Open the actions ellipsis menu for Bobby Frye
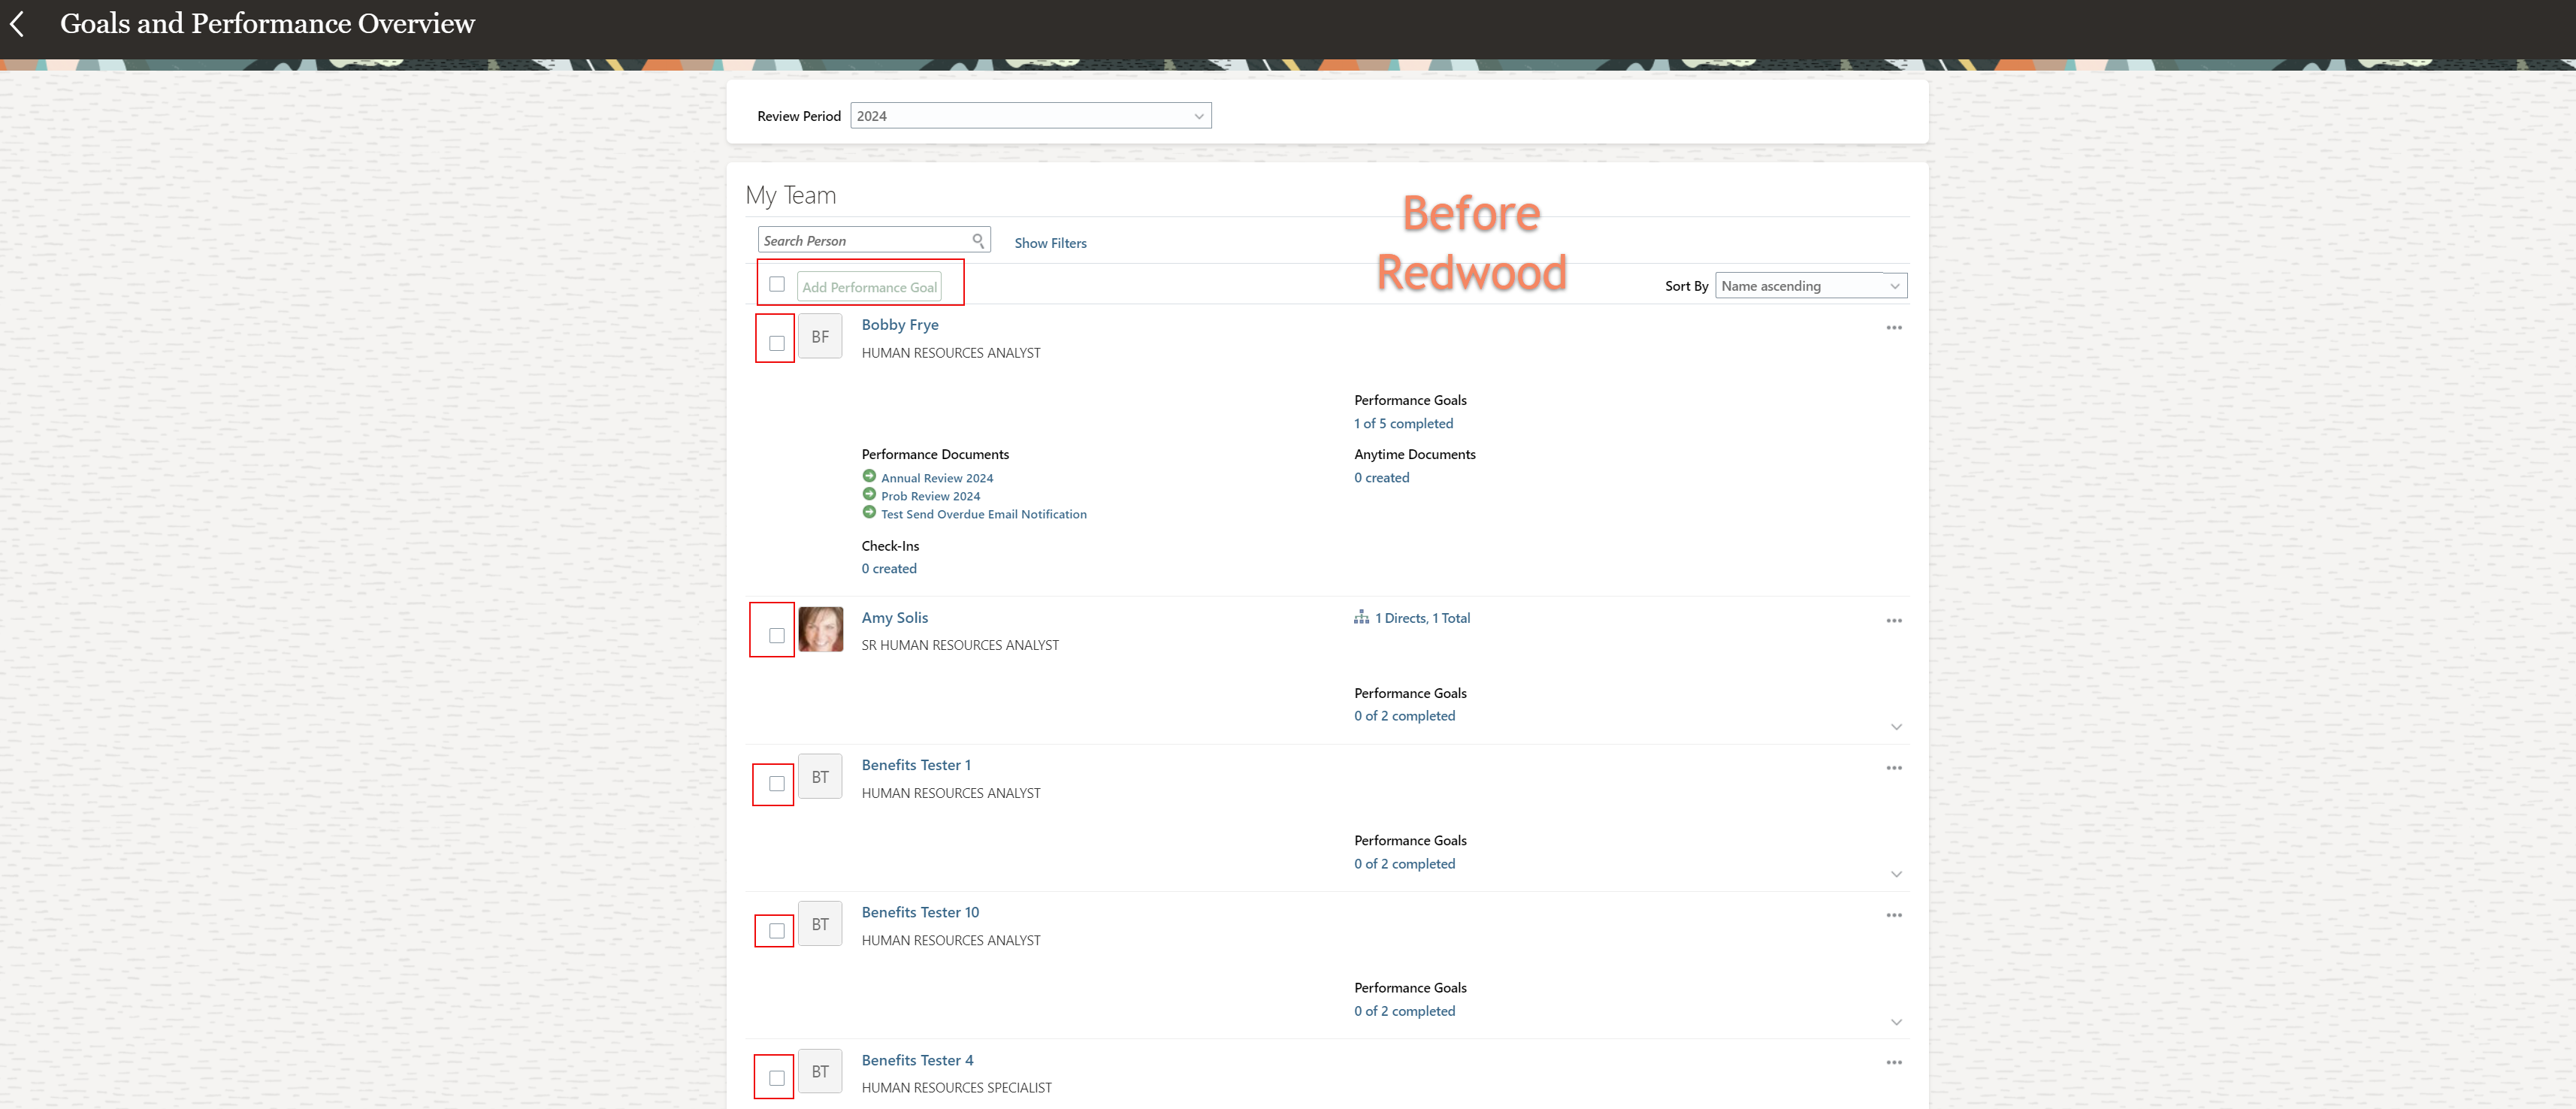This screenshot has width=2576, height=1109. [1894, 327]
